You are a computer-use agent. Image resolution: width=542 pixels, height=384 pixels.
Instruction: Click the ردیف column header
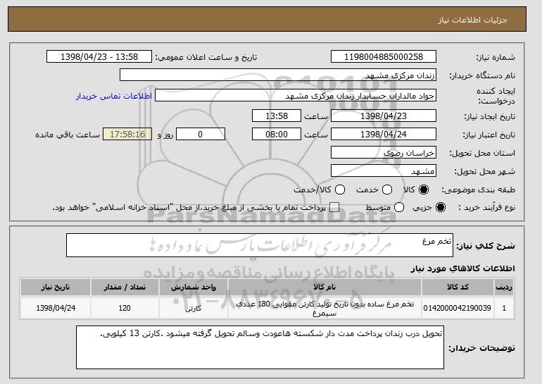click(504, 287)
